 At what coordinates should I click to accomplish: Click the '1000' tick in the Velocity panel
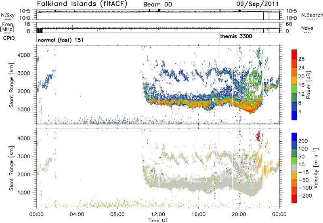click(24, 192)
